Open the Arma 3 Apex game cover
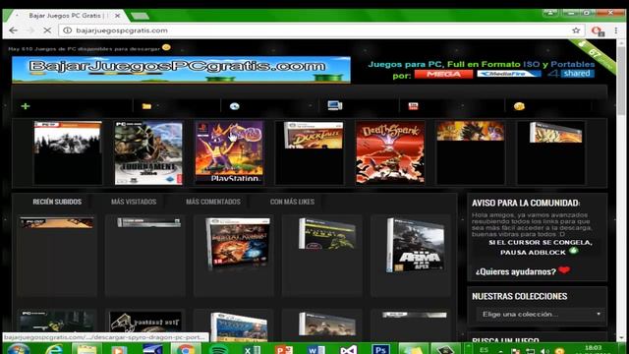Screen dimensions: 629x354 (415, 245)
